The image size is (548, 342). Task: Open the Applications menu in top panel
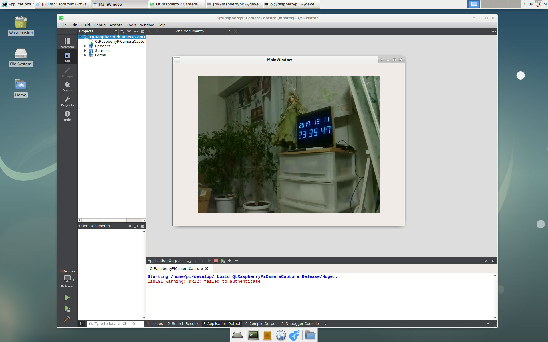17,4
